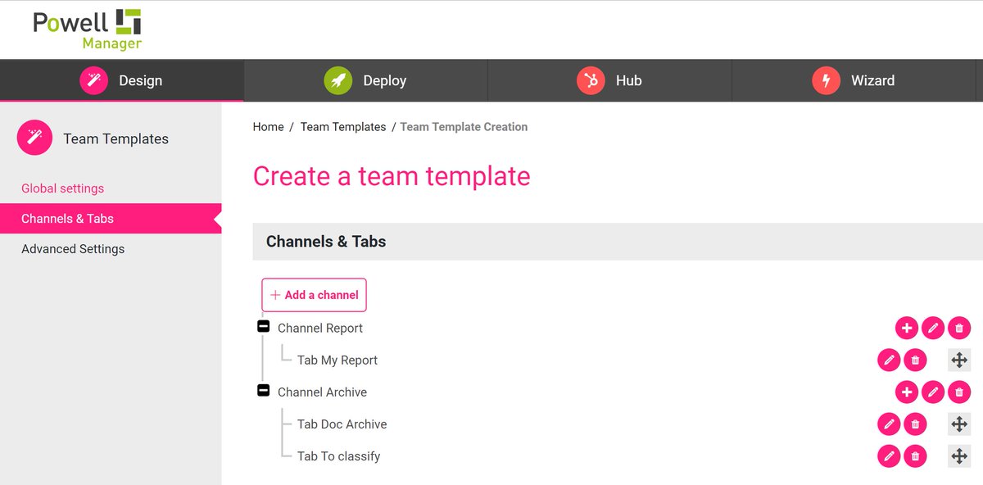Screen dimensions: 983x485
Task: Delete Channel Archive with the trash icon
Action: [x=959, y=392]
